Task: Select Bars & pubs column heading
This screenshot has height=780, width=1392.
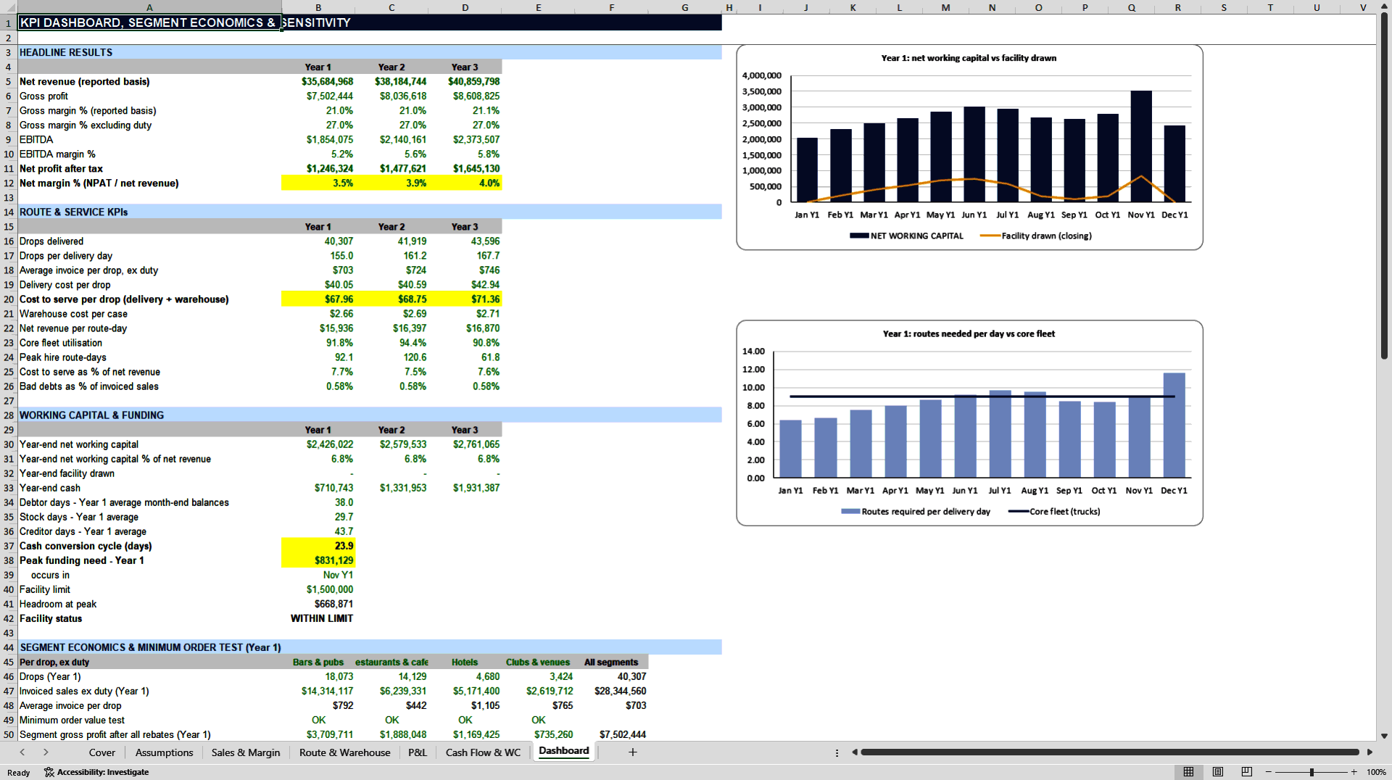Action: coord(318,662)
